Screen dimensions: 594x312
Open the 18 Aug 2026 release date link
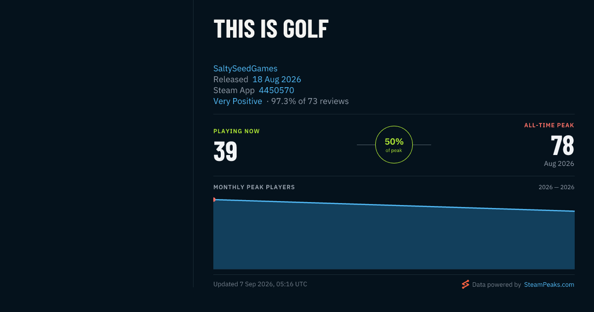pos(277,79)
